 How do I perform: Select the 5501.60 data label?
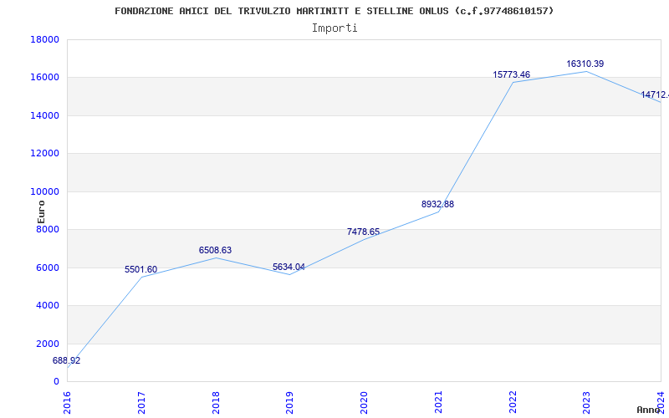(x=140, y=269)
